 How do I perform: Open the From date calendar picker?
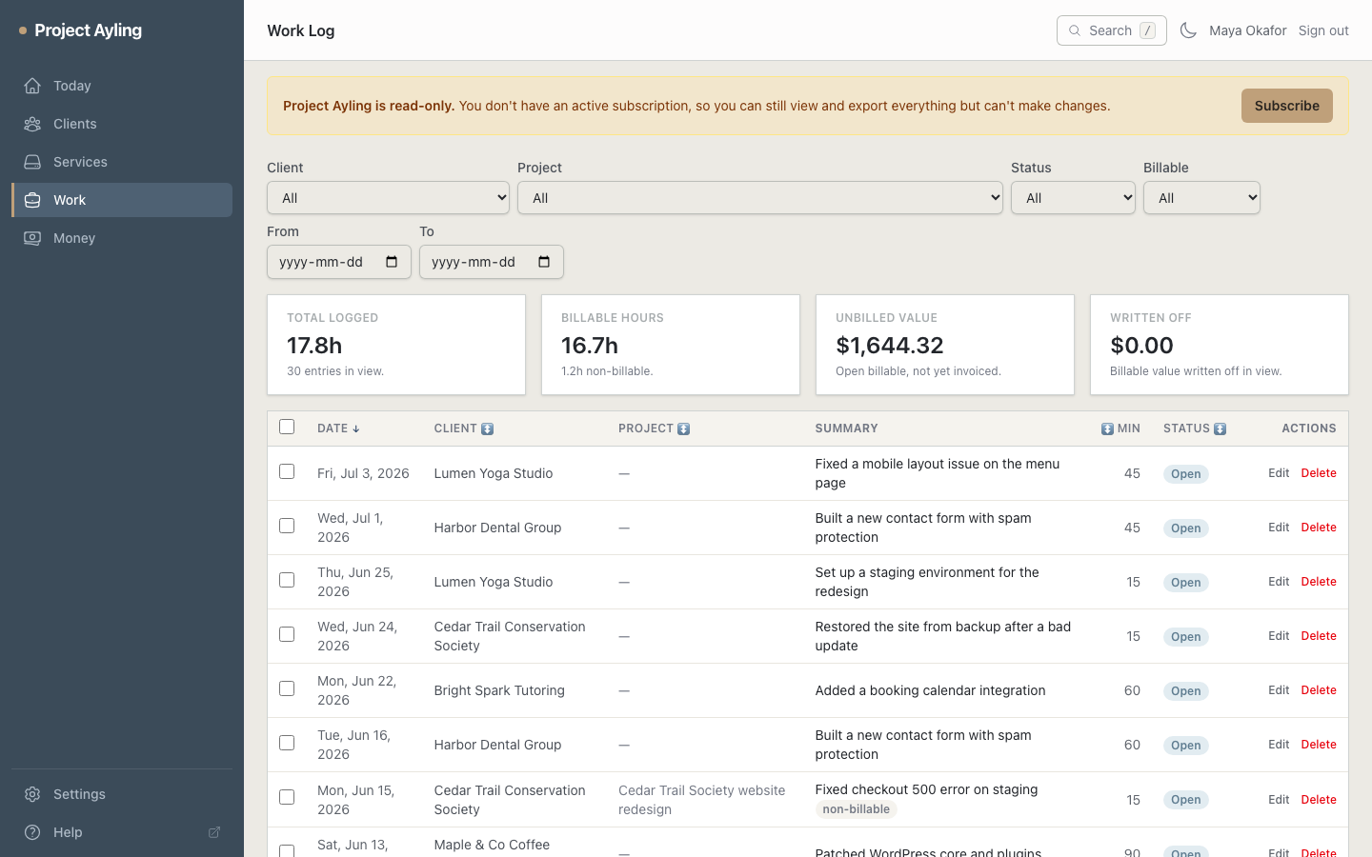click(392, 262)
